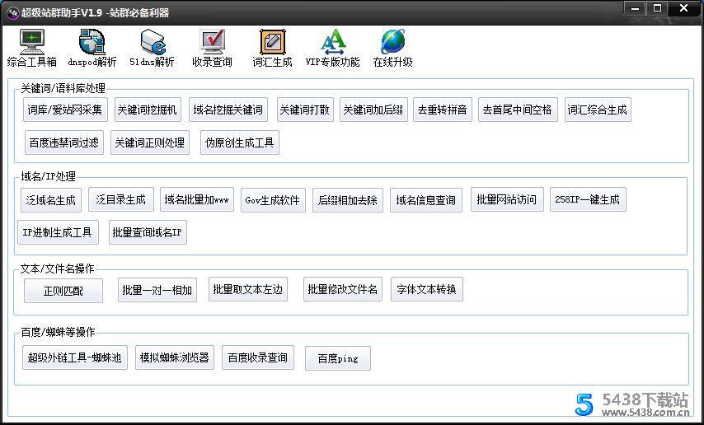Minimize the 超级站群助手 window
Screen dimensions: 704x425
(635, 8)
